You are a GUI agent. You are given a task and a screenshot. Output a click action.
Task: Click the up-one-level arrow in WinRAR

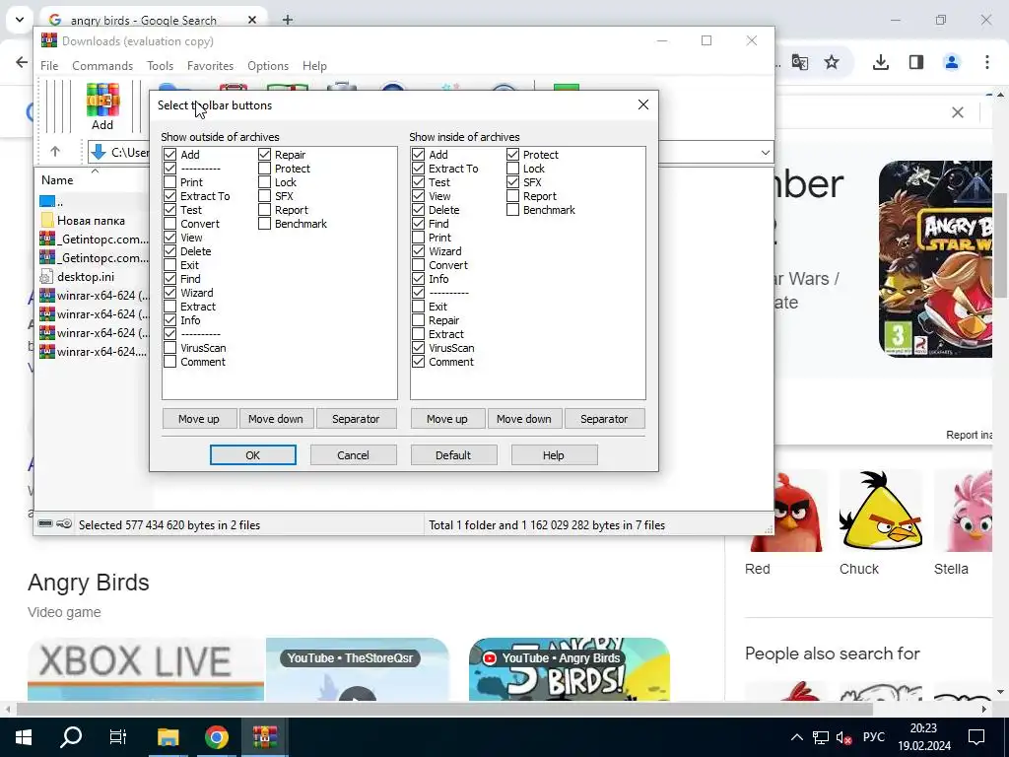(x=55, y=152)
